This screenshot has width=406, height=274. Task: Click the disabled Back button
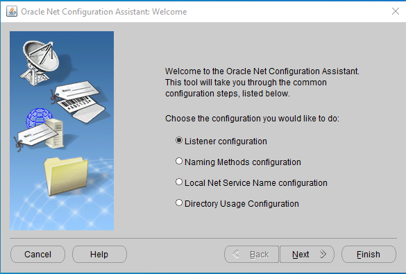[252, 255]
